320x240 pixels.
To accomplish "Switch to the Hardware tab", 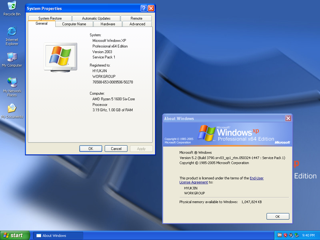I will [108, 24].
